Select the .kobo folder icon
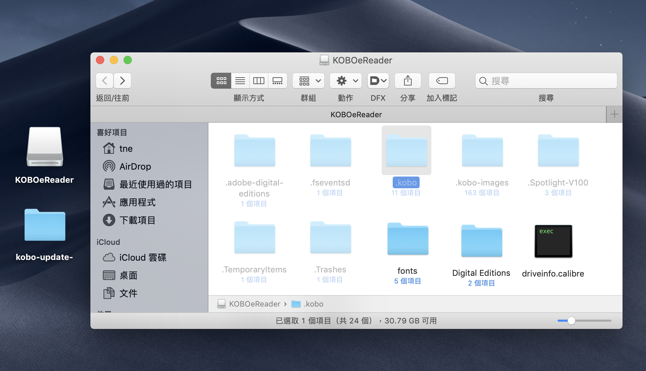 coord(407,151)
